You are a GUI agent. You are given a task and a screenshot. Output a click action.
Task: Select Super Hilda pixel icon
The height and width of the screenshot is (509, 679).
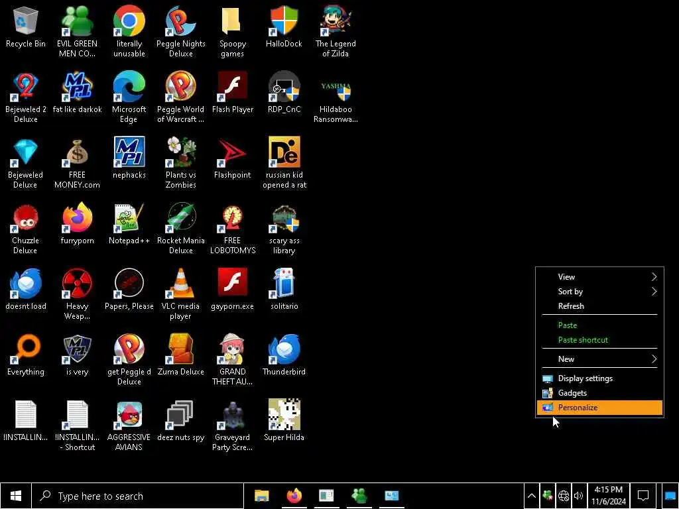click(284, 421)
